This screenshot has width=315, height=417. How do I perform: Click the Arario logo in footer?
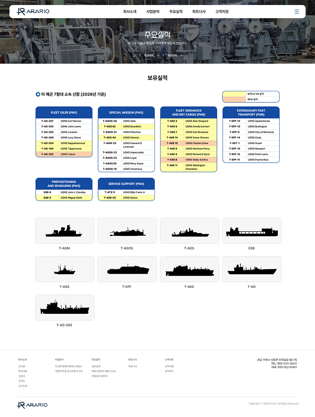pyautogui.click(x=32, y=405)
